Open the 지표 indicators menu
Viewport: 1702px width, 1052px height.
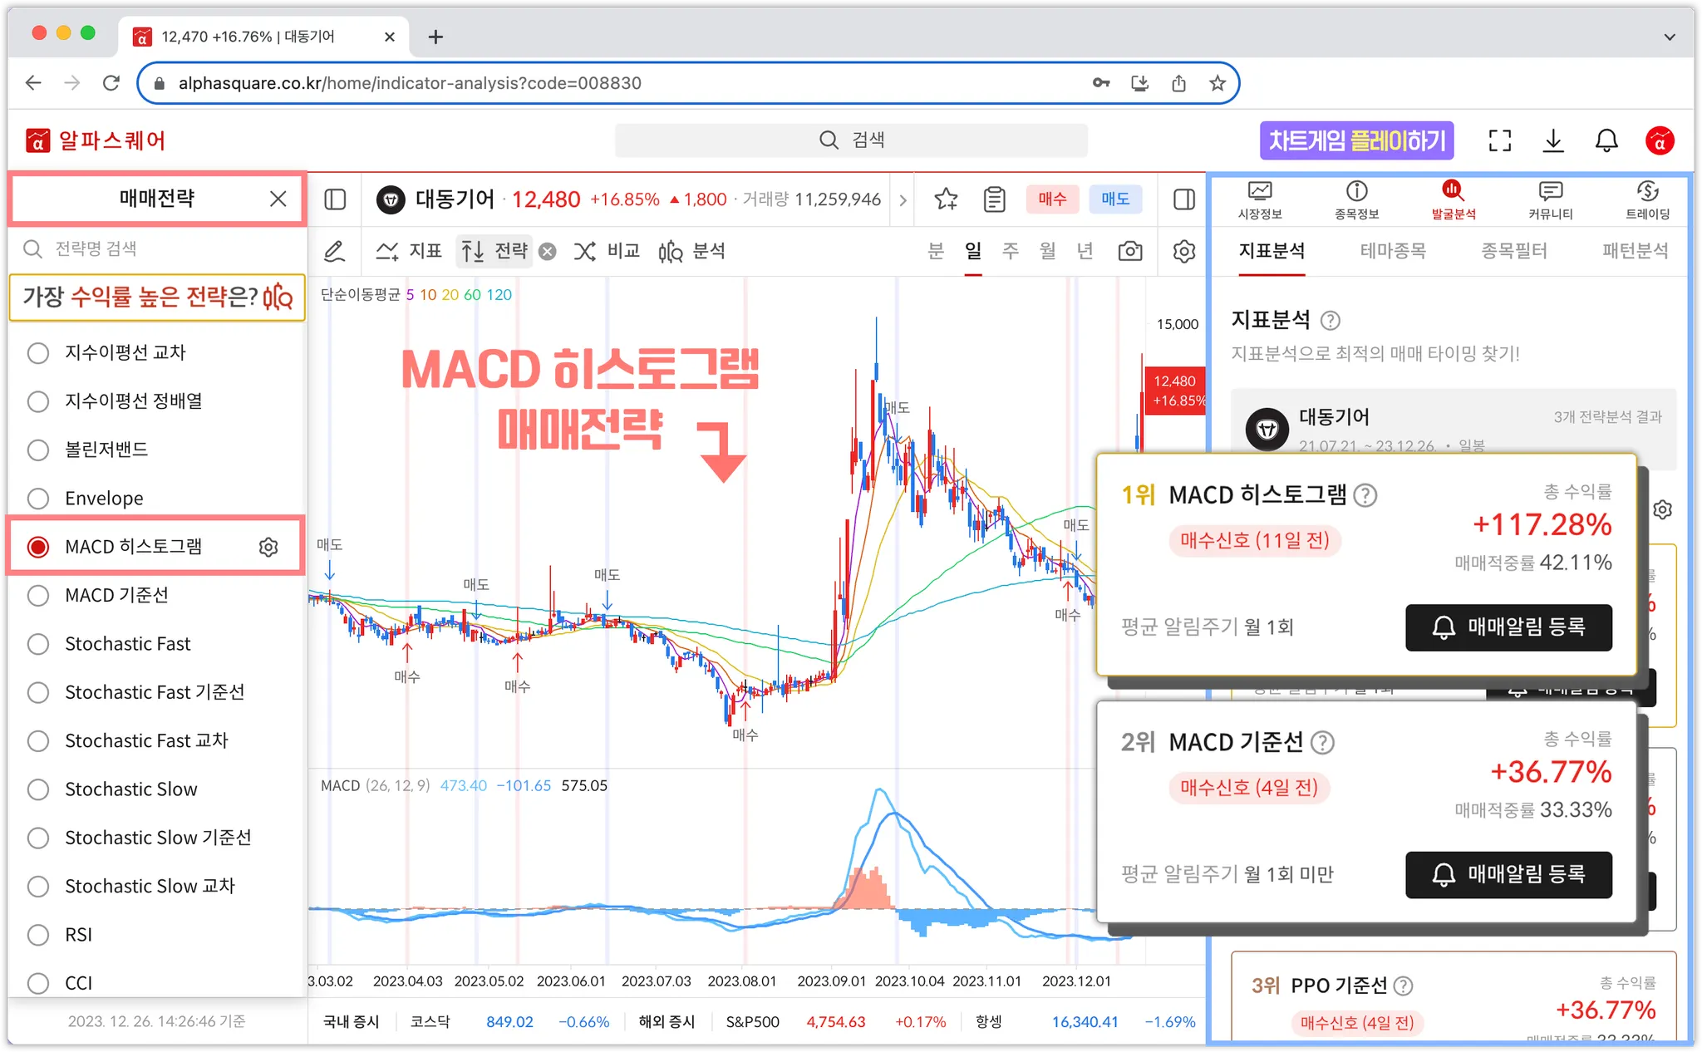tap(409, 251)
